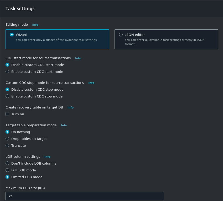Choose Enable custom CDC start mode
Viewport: 223px width, 201px height.
coord(7,72)
